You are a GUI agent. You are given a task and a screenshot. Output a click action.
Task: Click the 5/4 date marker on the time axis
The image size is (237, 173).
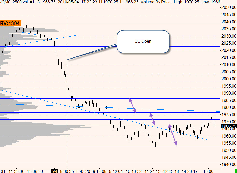54,171
